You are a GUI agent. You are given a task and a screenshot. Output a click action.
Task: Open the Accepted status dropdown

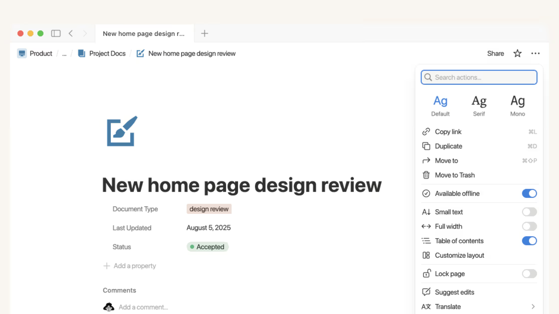pyautogui.click(x=207, y=247)
